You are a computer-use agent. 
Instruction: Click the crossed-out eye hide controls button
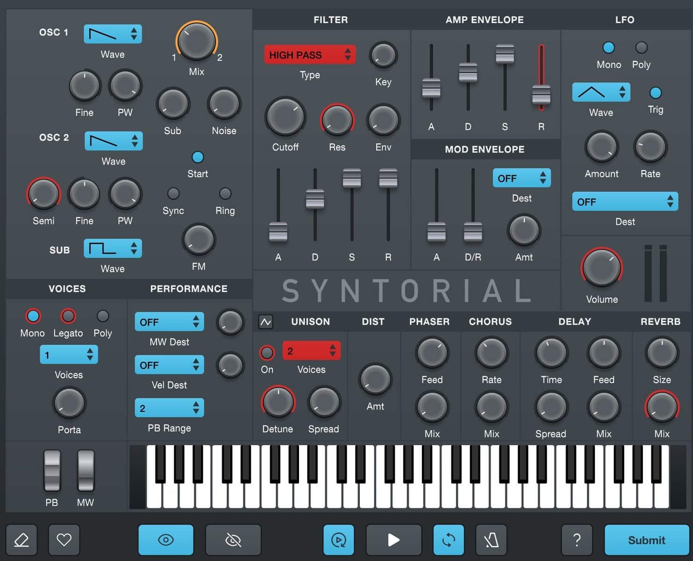pyautogui.click(x=233, y=540)
